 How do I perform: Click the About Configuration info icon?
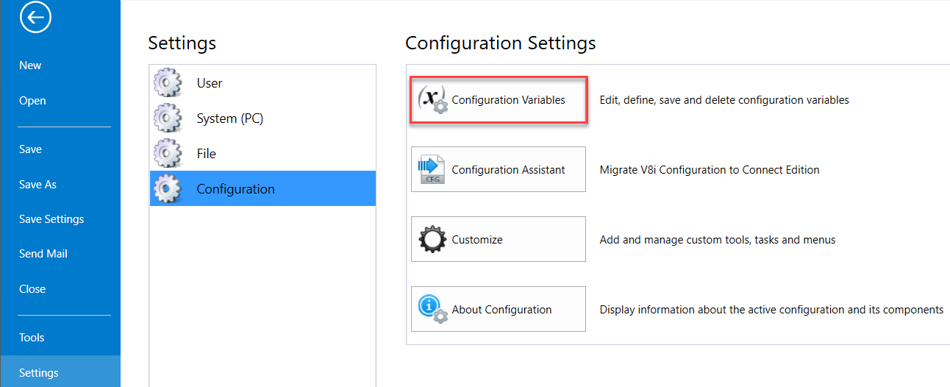(x=432, y=309)
